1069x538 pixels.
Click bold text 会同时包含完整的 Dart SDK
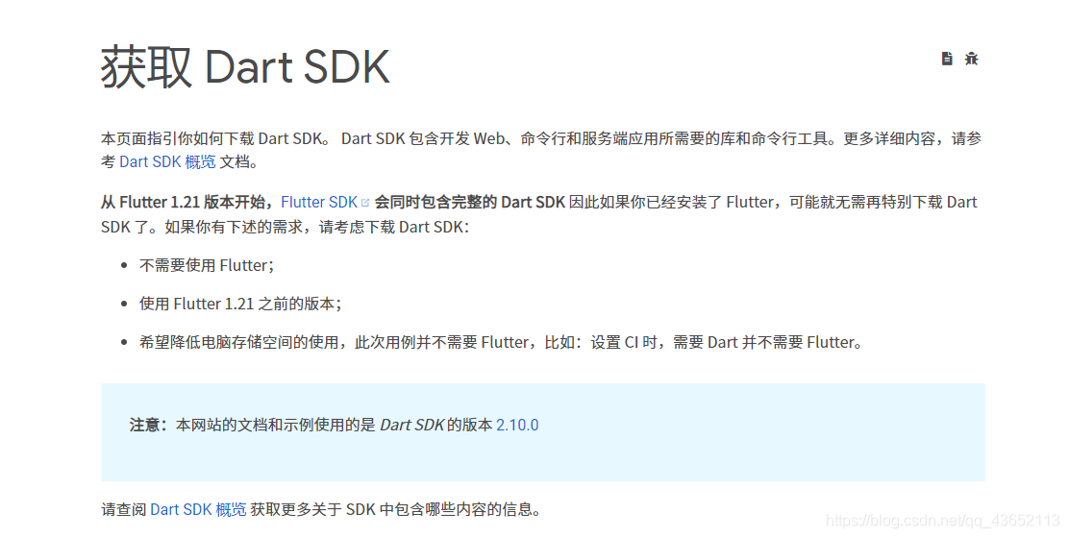469,202
